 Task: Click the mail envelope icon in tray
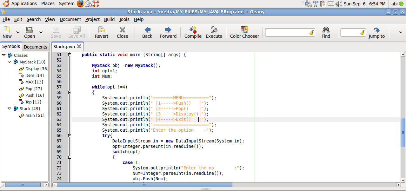[x=331, y=4]
